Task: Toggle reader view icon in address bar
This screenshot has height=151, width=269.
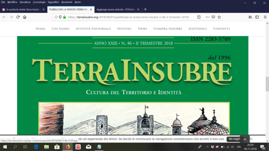Action: 199,17
